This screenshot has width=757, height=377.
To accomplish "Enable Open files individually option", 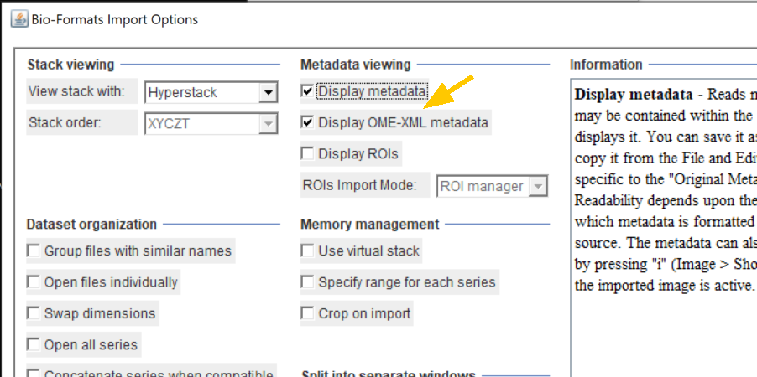I will point(34,282).
